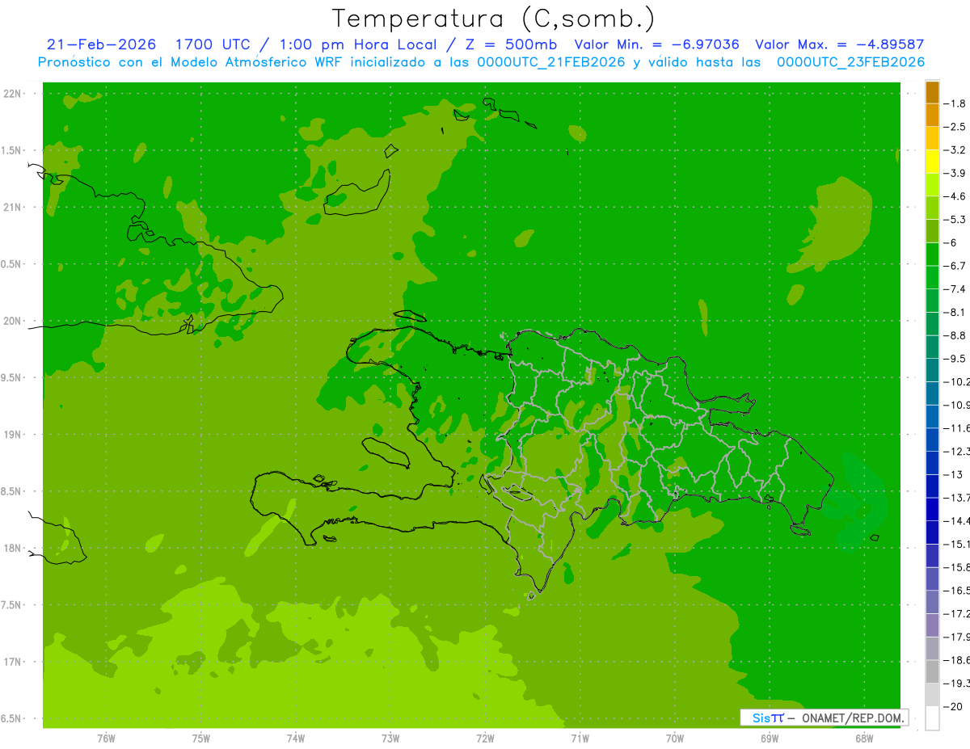Select the lime swatch between -4.6 and -5.3
970x749 pixels.
(x=932, y=208)
